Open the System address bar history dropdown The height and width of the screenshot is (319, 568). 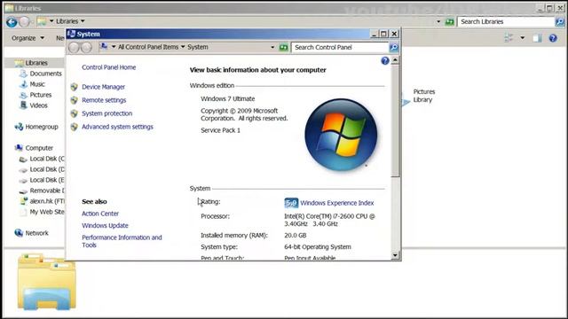pos(272,47)
